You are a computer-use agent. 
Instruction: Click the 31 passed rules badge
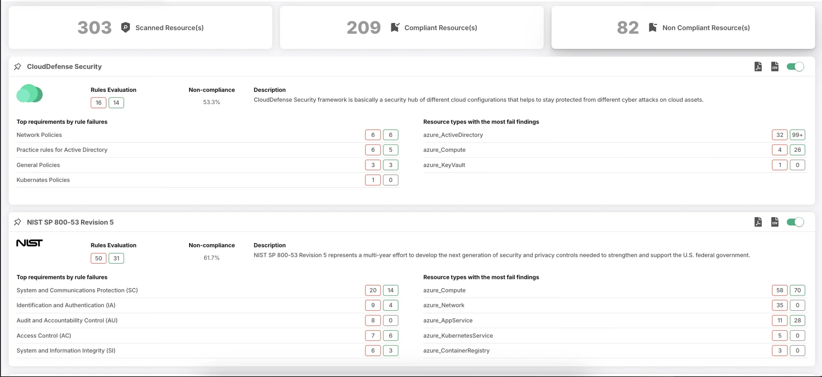click(116, 258)
